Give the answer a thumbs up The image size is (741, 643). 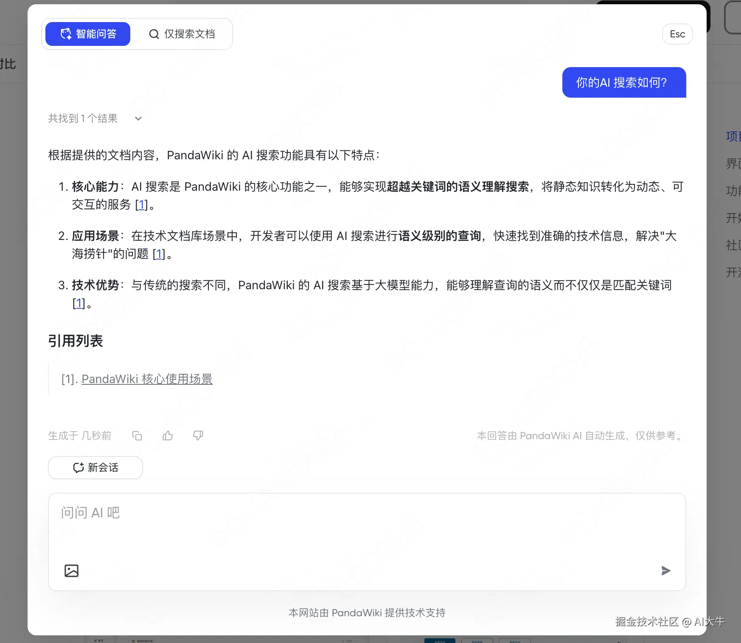(168, 436)
